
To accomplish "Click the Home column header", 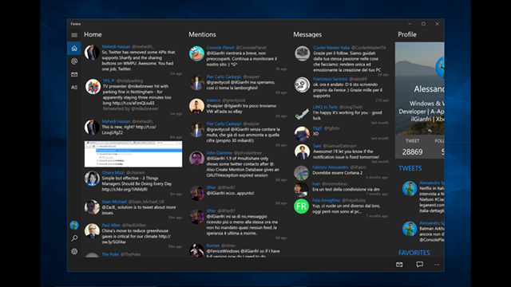I will pyautogui.click(x=93, y=34).
